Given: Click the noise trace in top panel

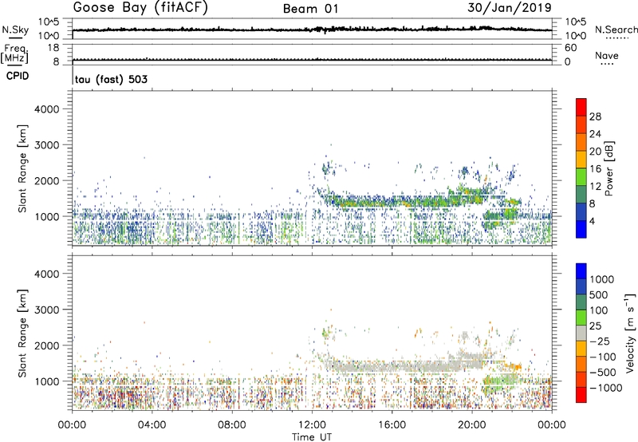Looking at the screenshot, I should click(312, 30).
